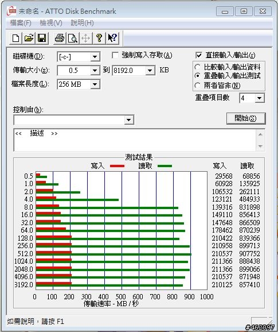Click the green 讀取 legend swatch

(x=165, y=166)
